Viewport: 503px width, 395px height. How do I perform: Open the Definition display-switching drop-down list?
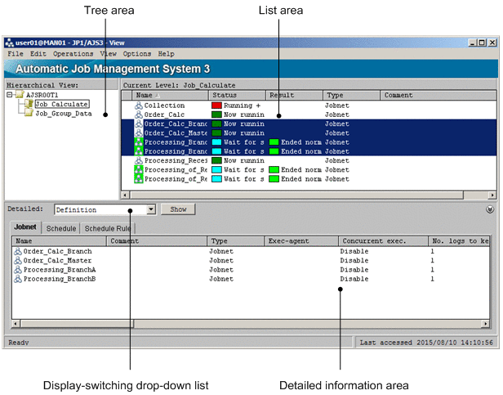coord(150,209)
